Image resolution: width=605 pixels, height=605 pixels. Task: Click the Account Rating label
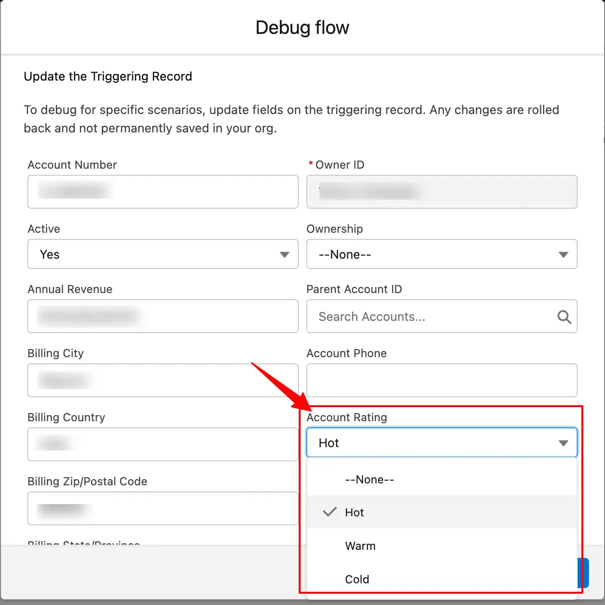(x=347, y=417)
